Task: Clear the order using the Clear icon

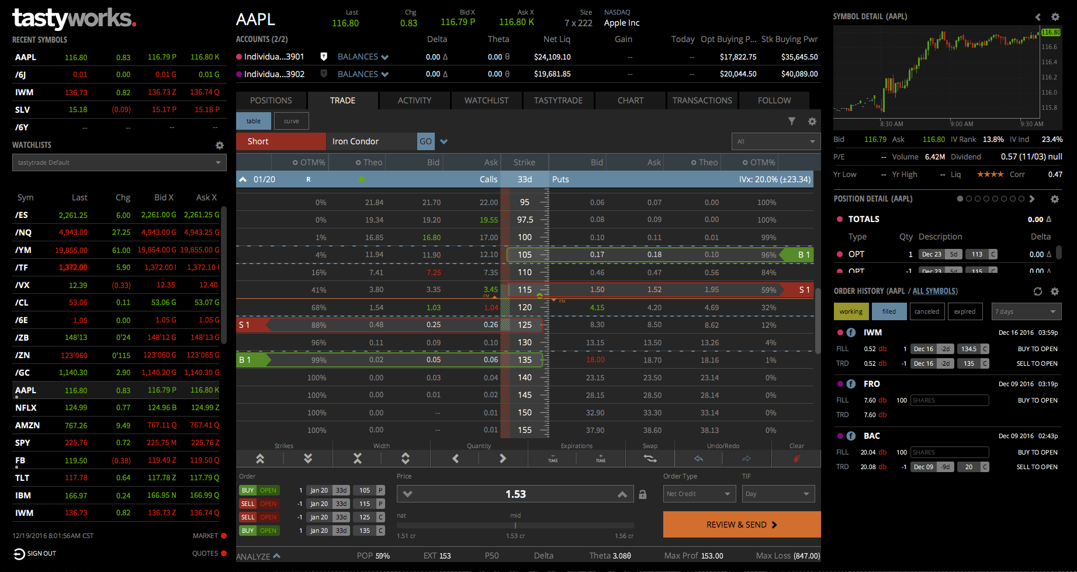Action: [x=796, y=459]
